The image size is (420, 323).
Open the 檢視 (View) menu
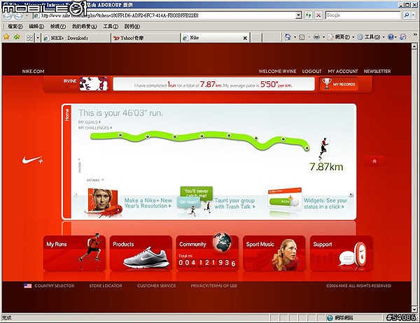click(58, 26)
